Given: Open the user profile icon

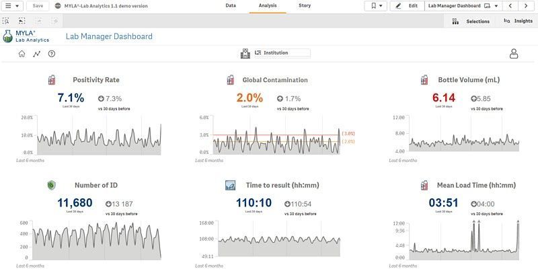Looking at the screenshot, I should 514,54.
